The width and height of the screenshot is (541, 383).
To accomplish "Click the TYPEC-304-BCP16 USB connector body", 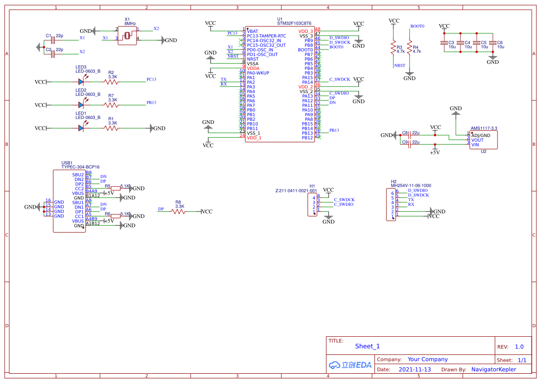I will coord(68,201).
